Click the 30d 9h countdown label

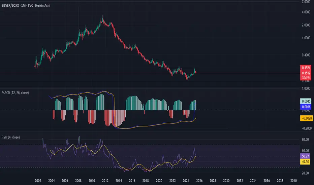(x=306, y=78)
